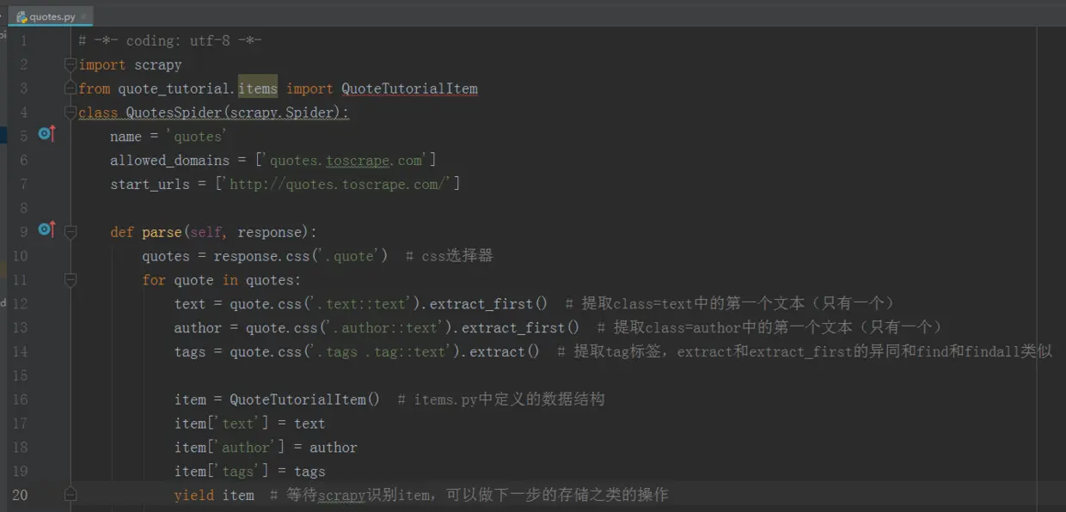Click 'extract()' on the tags assignment line

[505, 351]
